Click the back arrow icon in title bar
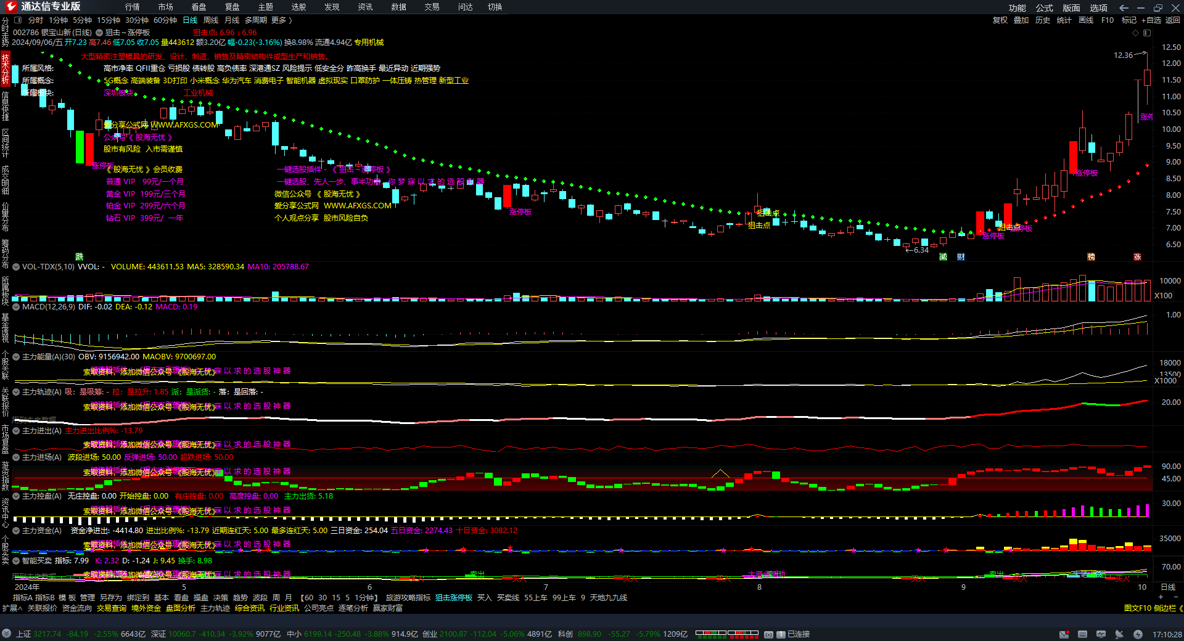Screen dimensions: 1184x641 pyautogui.click(x=1124, y=7)
